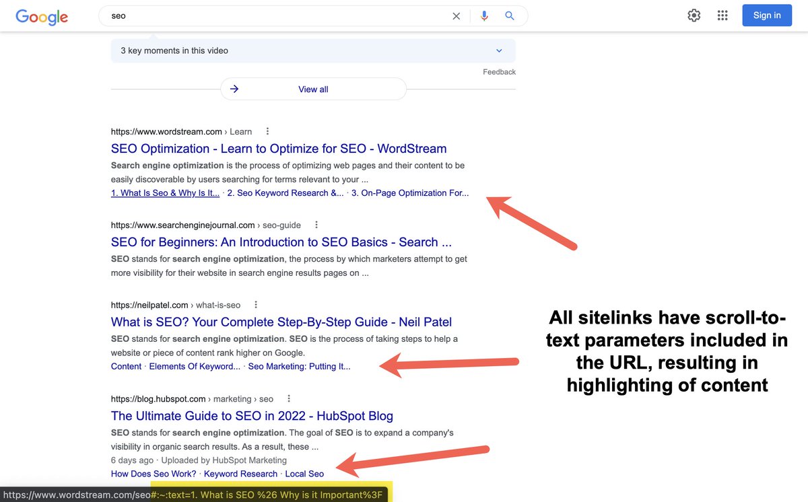
Task: Click the https://neilpatel.com › what-is-seo URL text
Action: coord(176,305)
